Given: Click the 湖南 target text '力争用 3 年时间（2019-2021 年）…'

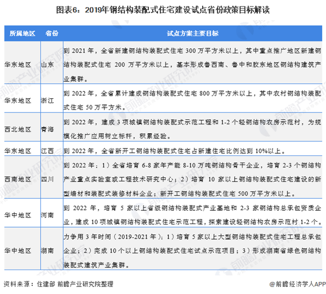Looking at the screenshot, I should (192, 251).
